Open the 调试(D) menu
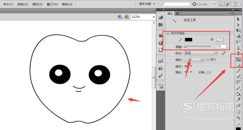 (x=37, y=4)
